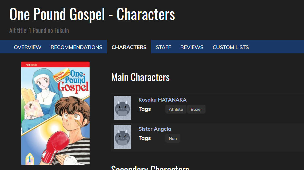304x170 pixels.
Task: Open Kosaku HATANAKA character link
Action: [x=163, y=100]
